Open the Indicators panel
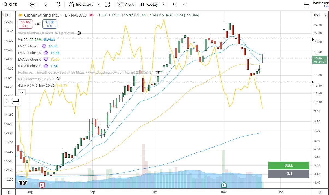The width and height of the screenshot is (329, 195). (x=81, y=4)
